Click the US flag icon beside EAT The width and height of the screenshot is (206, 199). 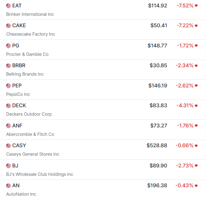(8, 6)
